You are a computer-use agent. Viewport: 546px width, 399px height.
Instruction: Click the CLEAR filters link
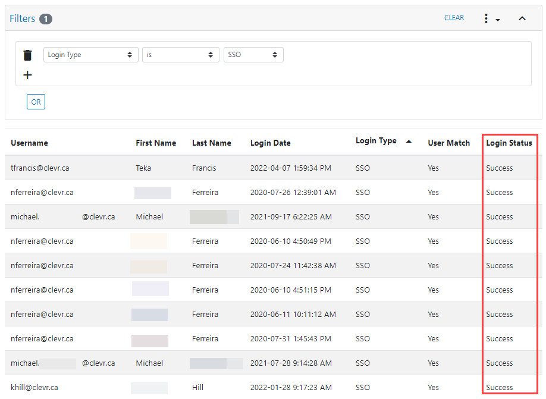(454, 18)
